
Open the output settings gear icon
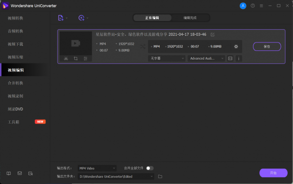[236, 46]
